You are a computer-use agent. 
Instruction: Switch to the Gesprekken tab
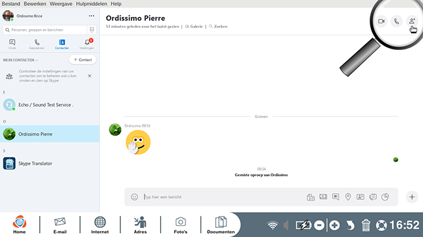pos(37,44)
